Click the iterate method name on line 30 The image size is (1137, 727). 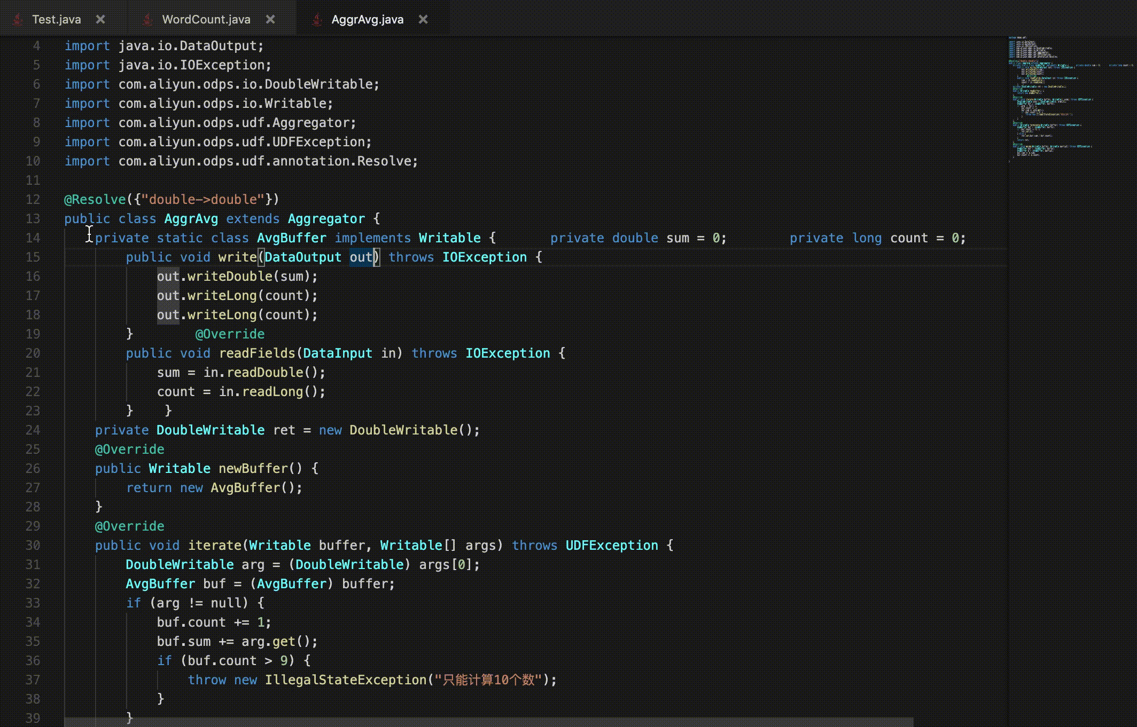pyautogui.click(x=215, y=546)
